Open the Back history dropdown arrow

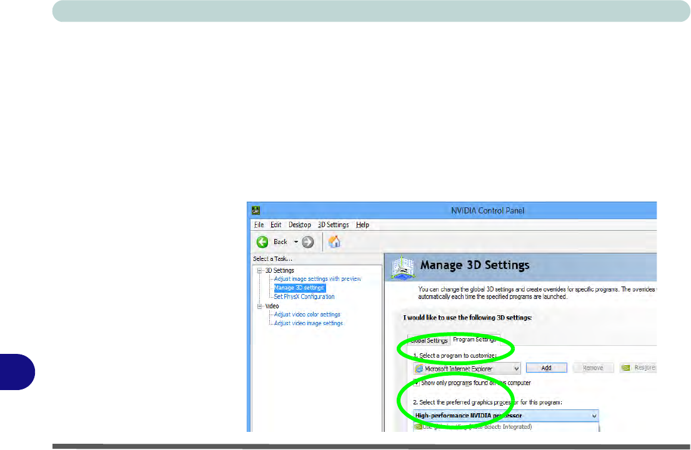click(296, 242)
